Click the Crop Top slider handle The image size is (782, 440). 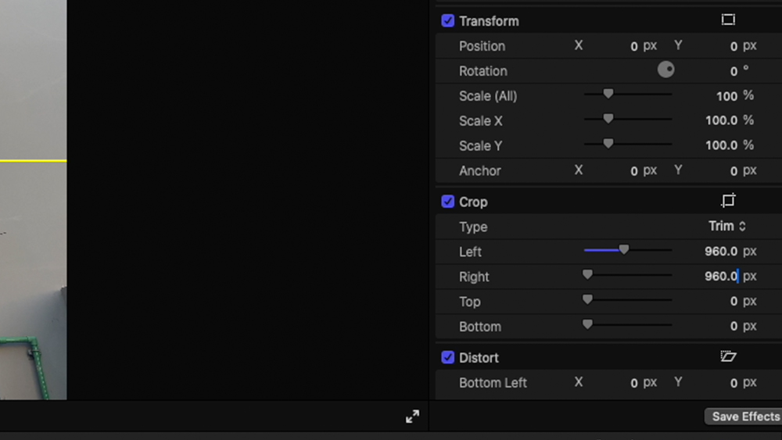point(587,300)
